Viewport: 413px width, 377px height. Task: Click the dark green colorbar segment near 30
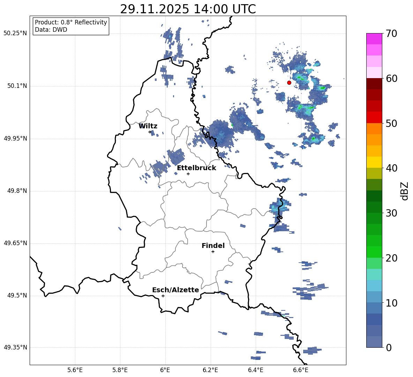(374, 207)
